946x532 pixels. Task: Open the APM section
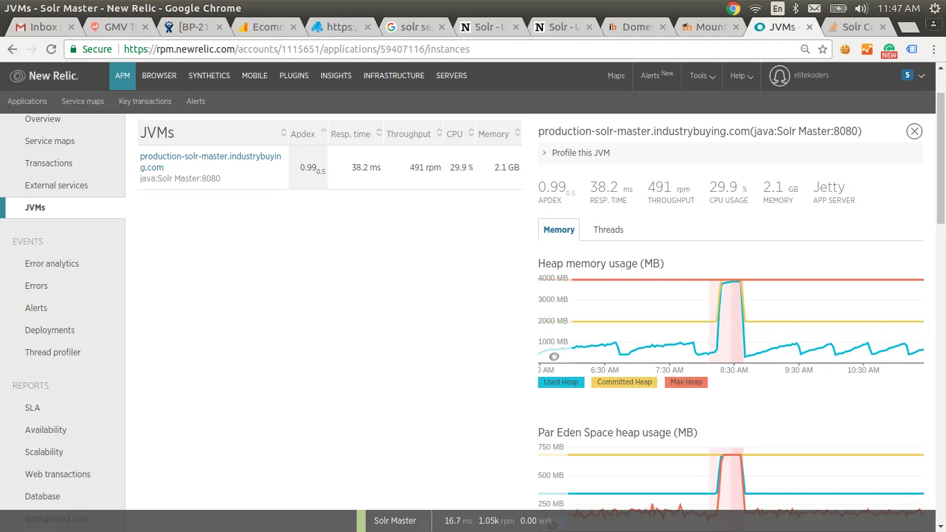pos(123,76)
